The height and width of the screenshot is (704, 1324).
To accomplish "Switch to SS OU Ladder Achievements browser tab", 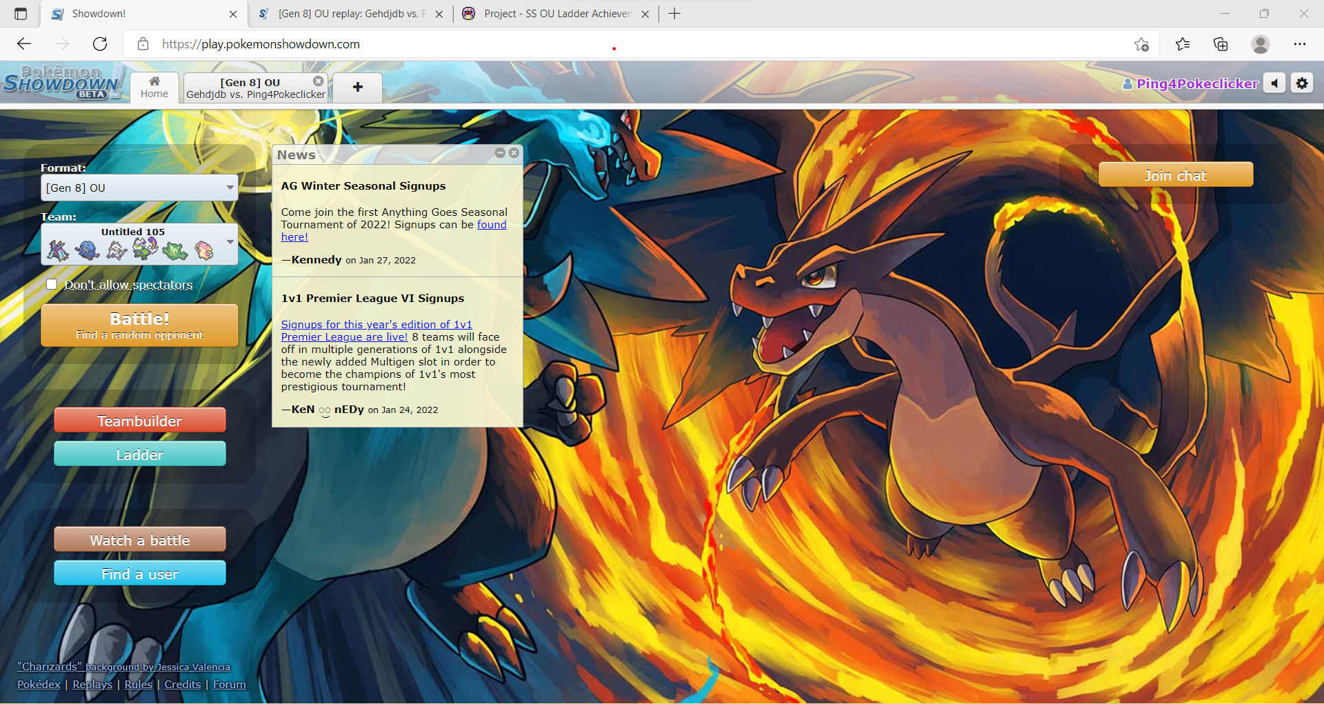I will coord(557,14).
